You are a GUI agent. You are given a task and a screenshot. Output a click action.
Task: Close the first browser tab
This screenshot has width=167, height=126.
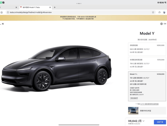(16, 7)
